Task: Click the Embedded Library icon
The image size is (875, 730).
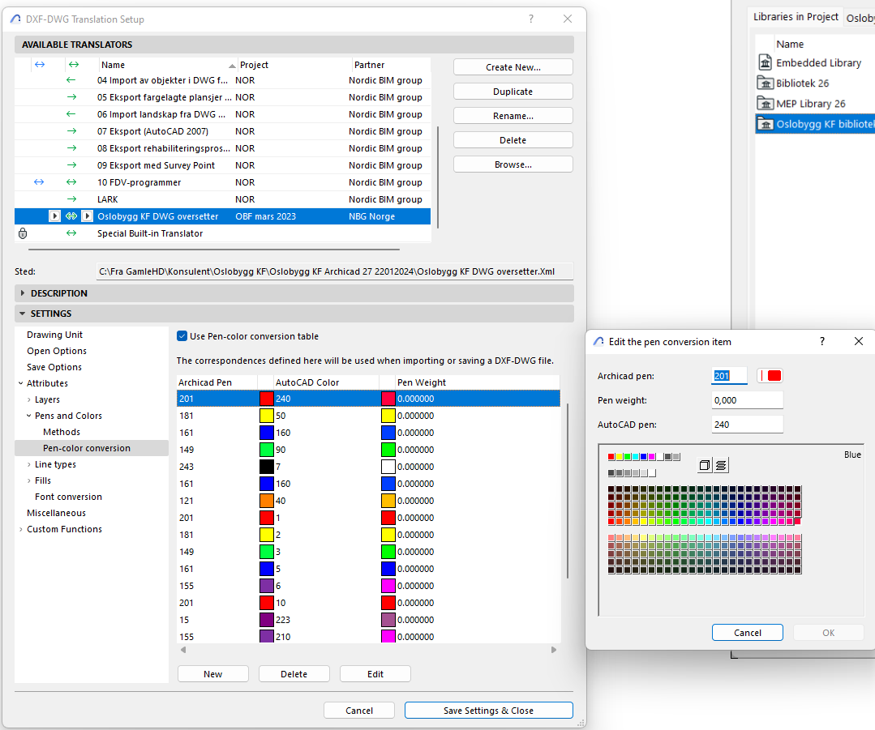Action: [765, 63]
